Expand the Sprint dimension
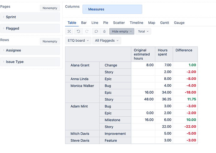Screen dimensions: 216x153 coord(30,17)
